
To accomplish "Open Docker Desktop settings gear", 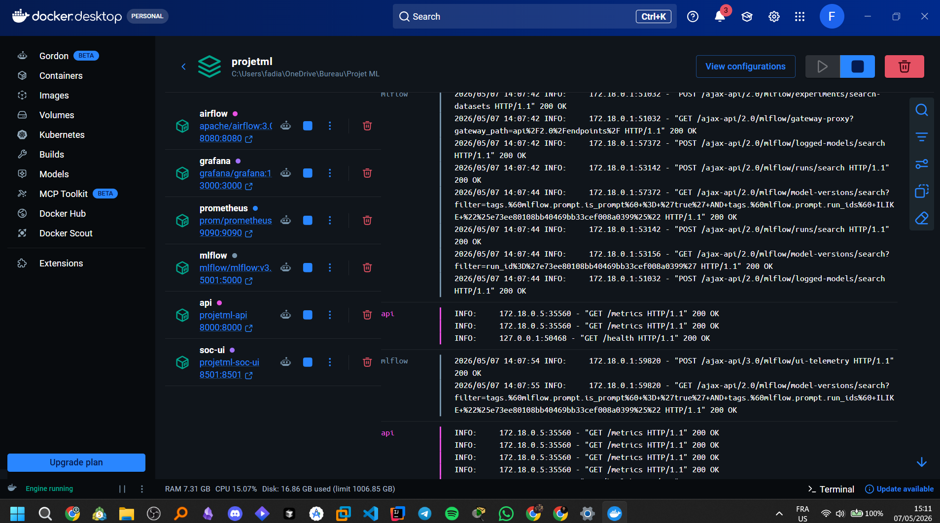I will 774,16.
